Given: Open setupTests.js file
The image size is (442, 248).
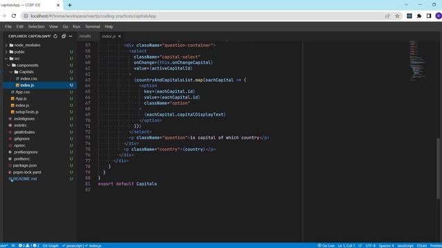Looking at the screenshot, I should click(x=27, y=112).
